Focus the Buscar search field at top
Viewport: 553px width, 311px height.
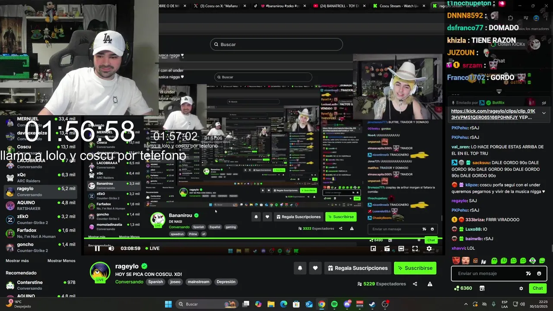pyautogui.click(x=276, y=44)
